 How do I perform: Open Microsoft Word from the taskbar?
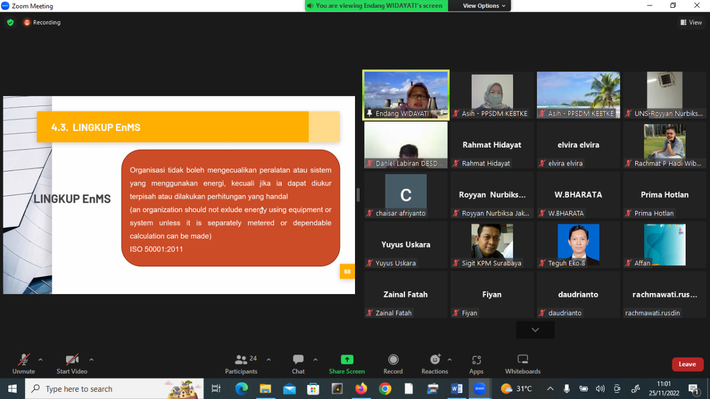457,389
